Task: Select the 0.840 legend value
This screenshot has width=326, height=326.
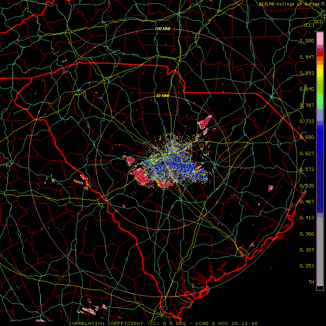Action: click(x=307, y=89)
